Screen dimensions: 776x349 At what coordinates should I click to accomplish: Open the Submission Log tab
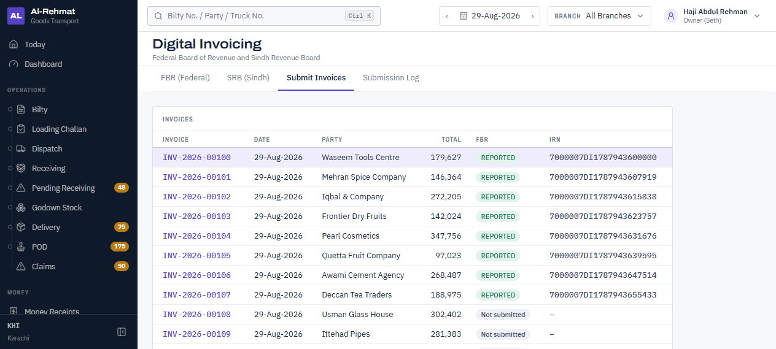click(391, 78)
